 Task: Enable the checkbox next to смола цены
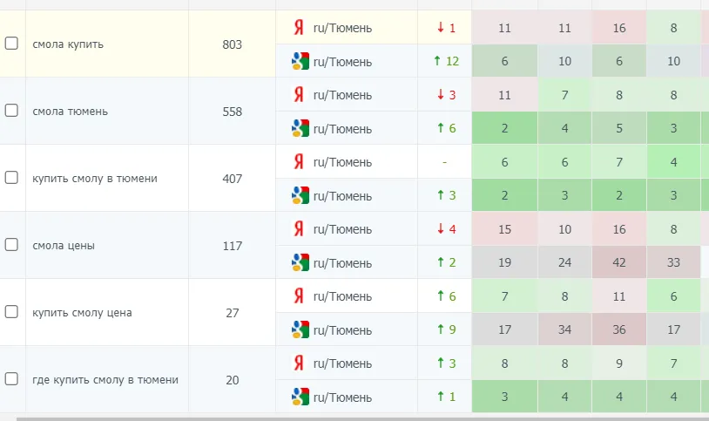[11, 244]
